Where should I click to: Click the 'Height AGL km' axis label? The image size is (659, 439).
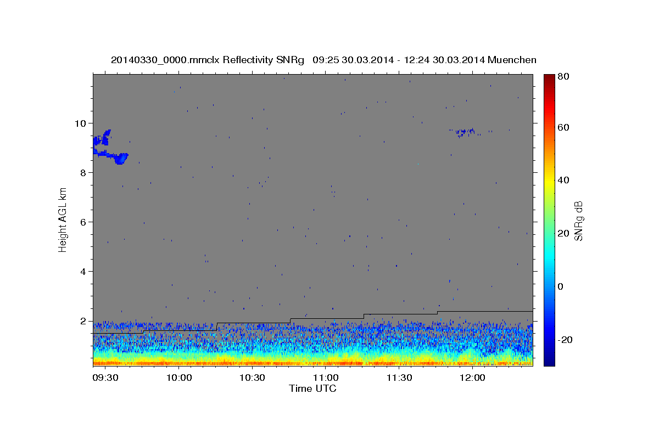point(63,219)
